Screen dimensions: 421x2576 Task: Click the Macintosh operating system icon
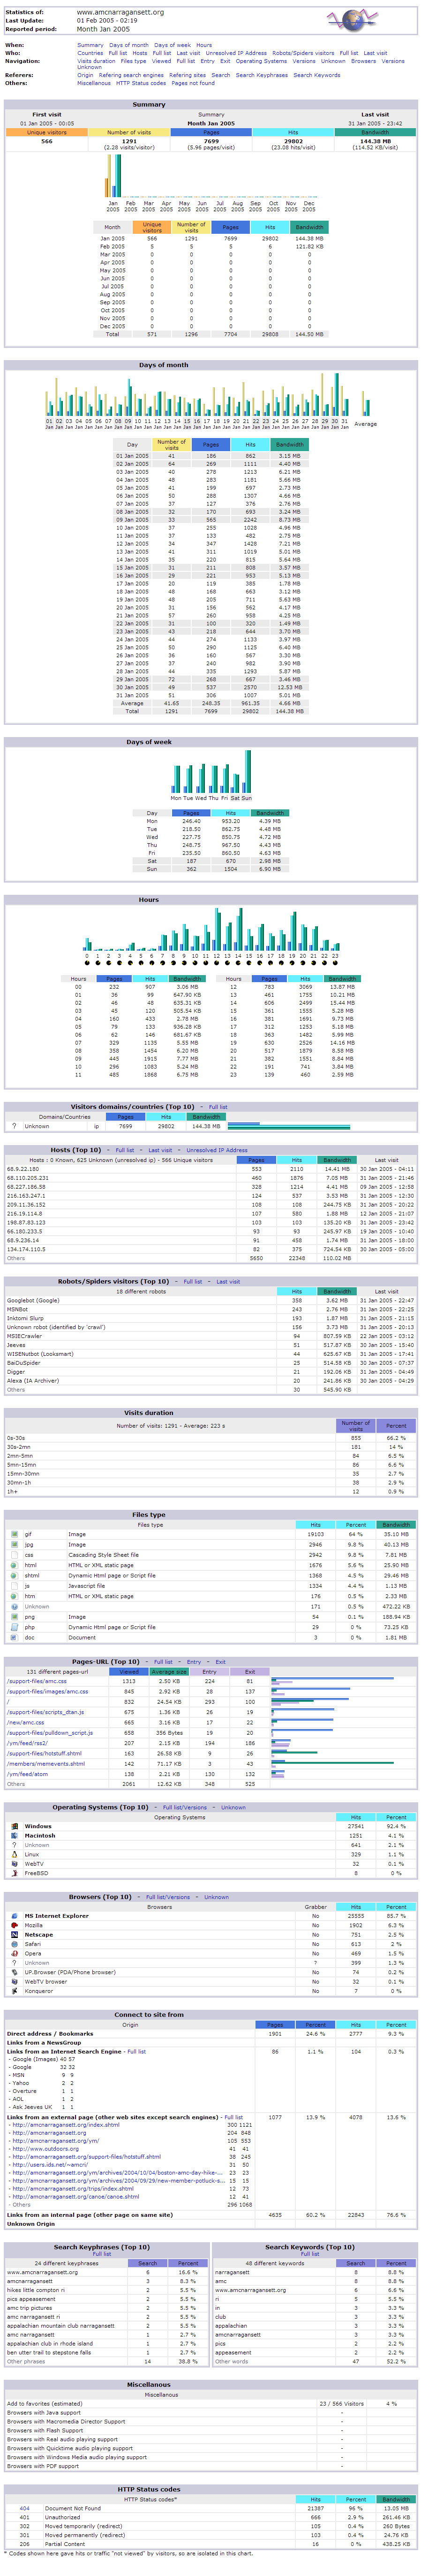click(14, 1836)
